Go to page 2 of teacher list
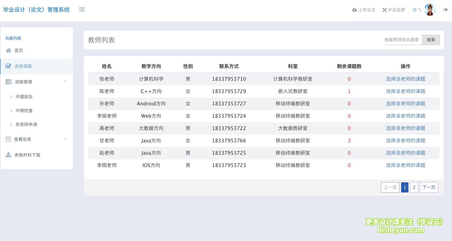The image size is (452, 241). click(414, 187)
